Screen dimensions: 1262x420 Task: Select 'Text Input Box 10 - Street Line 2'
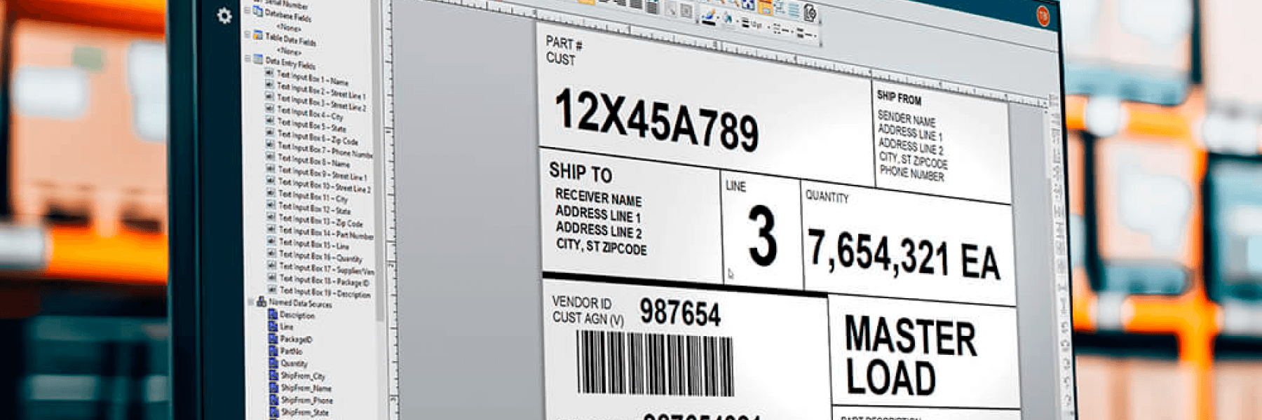pos(325,185)
